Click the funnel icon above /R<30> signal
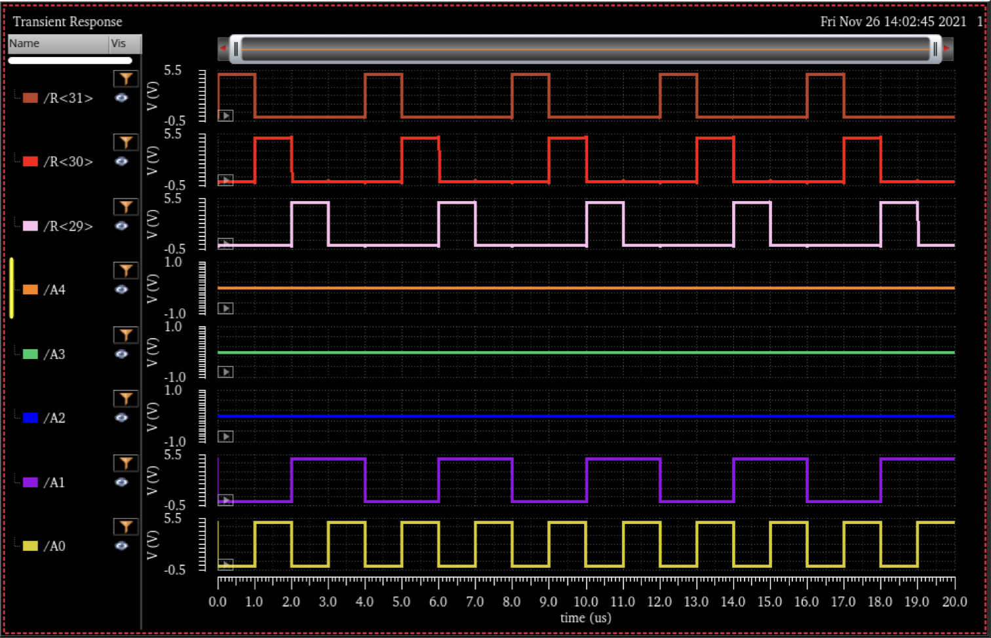 point(125,142)
